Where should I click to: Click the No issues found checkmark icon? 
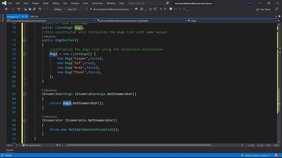point(23,145)
